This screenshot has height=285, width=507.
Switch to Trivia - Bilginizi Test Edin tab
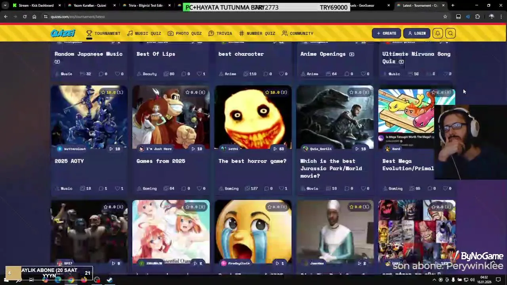(x=145, y=6)
